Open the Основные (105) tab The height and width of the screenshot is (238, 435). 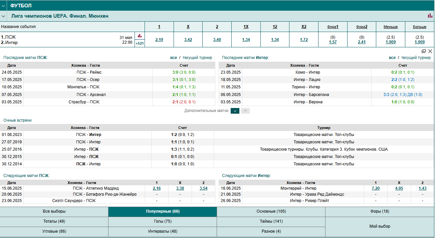pyautogui.click(x=271, y=211)
